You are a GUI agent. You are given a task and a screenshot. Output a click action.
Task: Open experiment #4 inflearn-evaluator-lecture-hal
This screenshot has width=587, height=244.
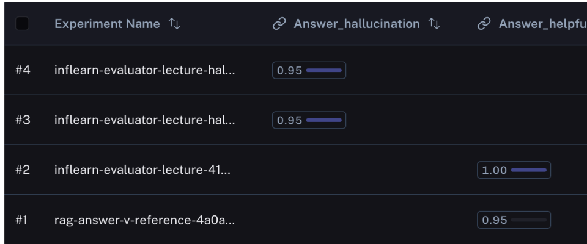pos(145,70)
